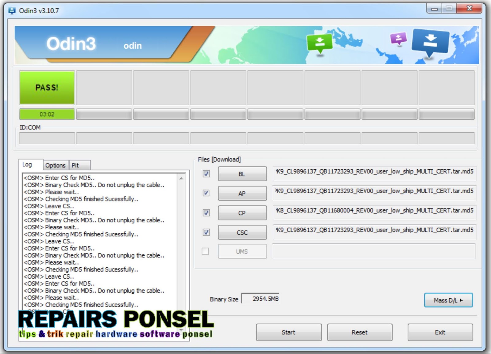Toggle the AP file checkbox
The image size is (491, 354).
tap(206, 193)
